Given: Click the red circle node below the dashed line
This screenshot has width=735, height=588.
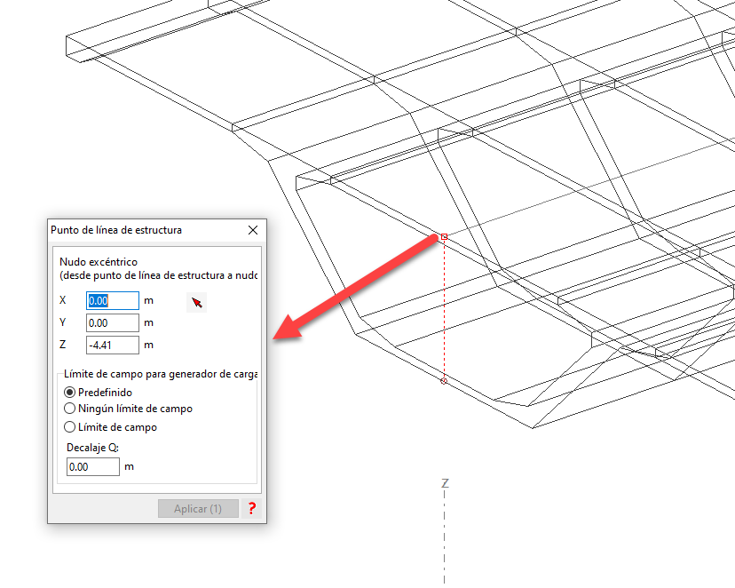Looking at the screenshot, I should (x=444, y=381).
